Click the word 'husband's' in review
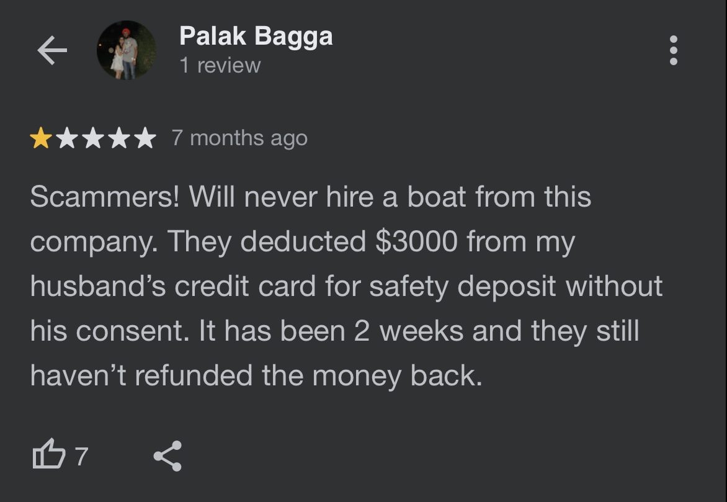 (x=98, y=286)
